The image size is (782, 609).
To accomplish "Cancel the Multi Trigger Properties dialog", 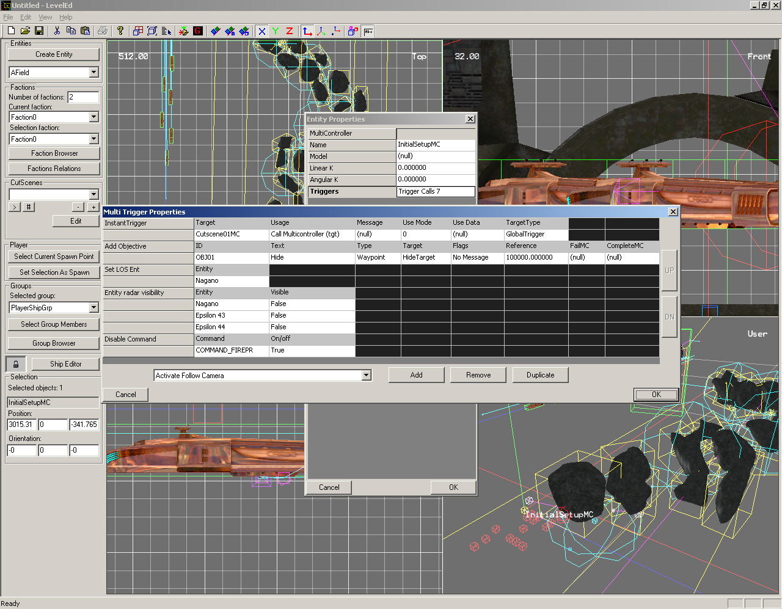I will (x=126, y=395).
